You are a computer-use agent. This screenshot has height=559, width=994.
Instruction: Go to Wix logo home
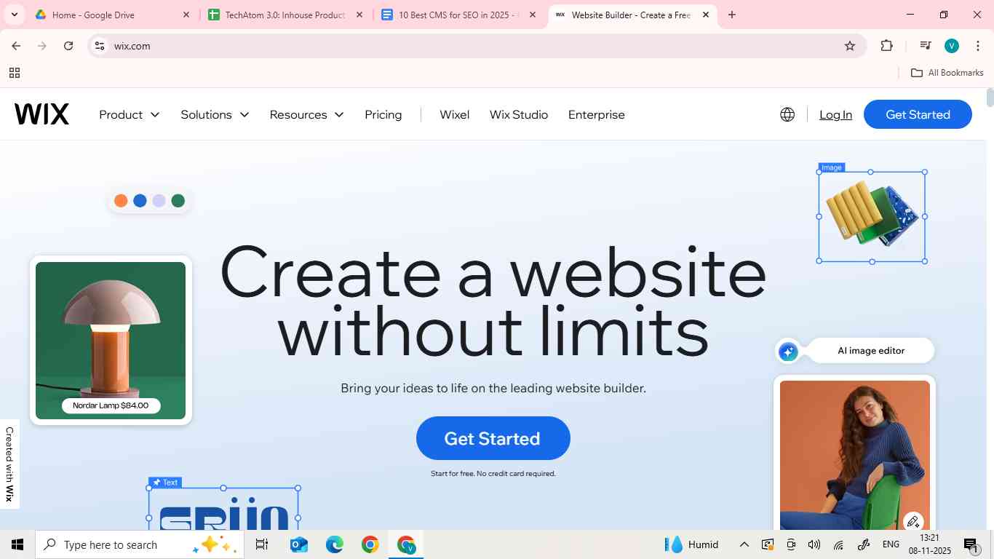pos(41,114)
